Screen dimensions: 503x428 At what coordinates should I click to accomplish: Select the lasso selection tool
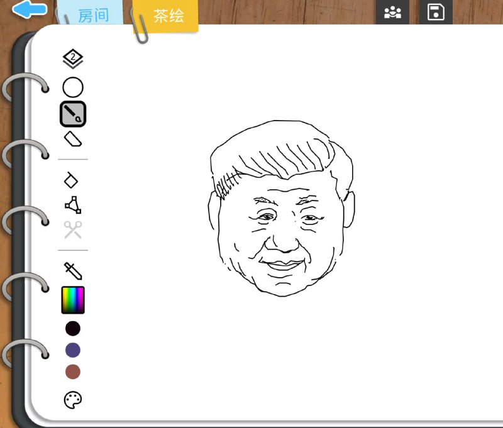[72, 180]
